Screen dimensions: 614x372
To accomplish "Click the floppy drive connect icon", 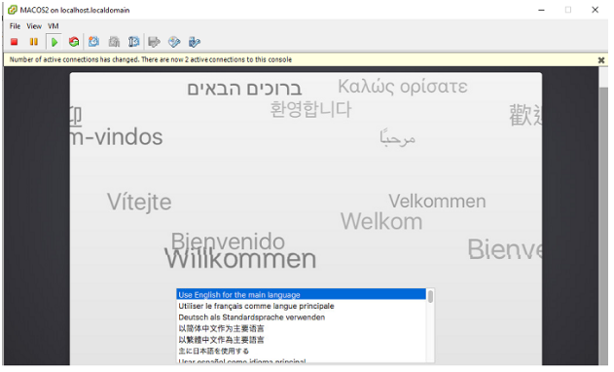I will click(155, 42).
